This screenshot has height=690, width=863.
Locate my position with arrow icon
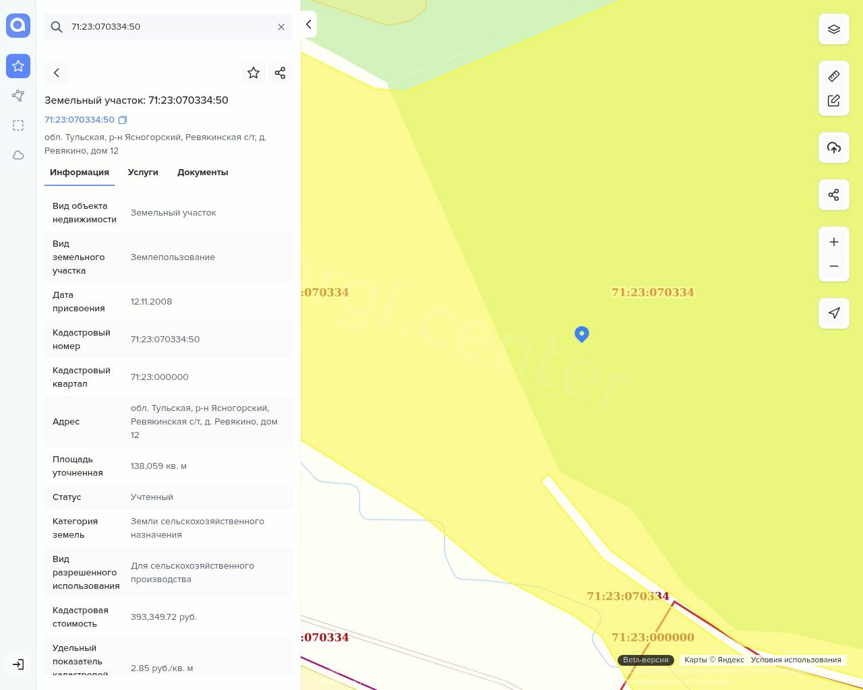pyautogui.click(x=834, y=313)
